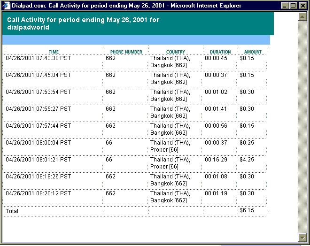310x246 pixels.
Task: Close the Dialpad.com call activity window
Action: coord(302,6)
